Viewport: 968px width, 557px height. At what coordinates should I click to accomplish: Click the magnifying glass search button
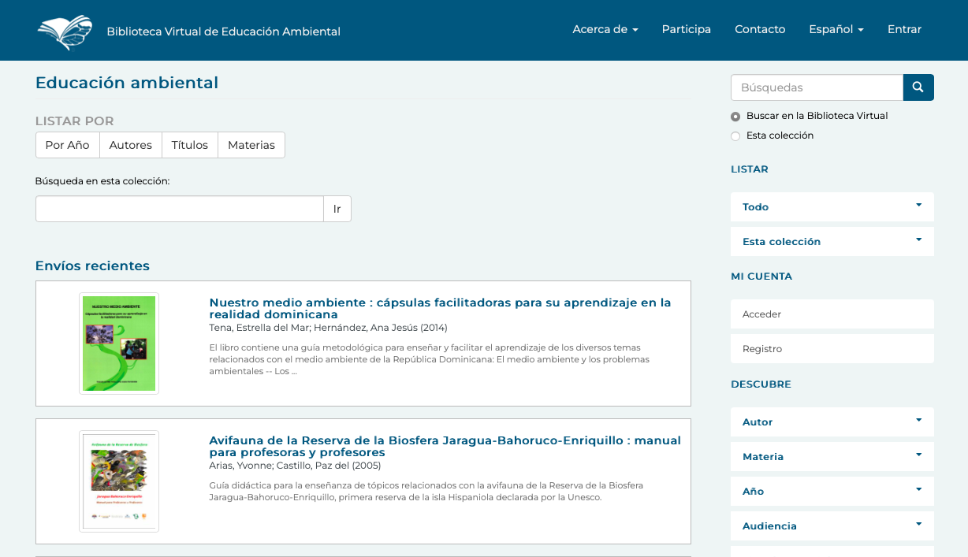918,87
